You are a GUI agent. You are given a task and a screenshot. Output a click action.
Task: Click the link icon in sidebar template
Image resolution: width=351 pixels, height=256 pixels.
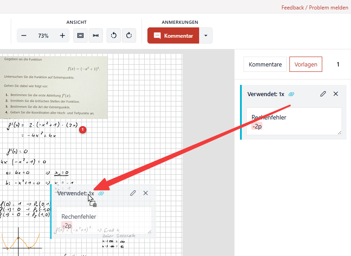point(291,94)
